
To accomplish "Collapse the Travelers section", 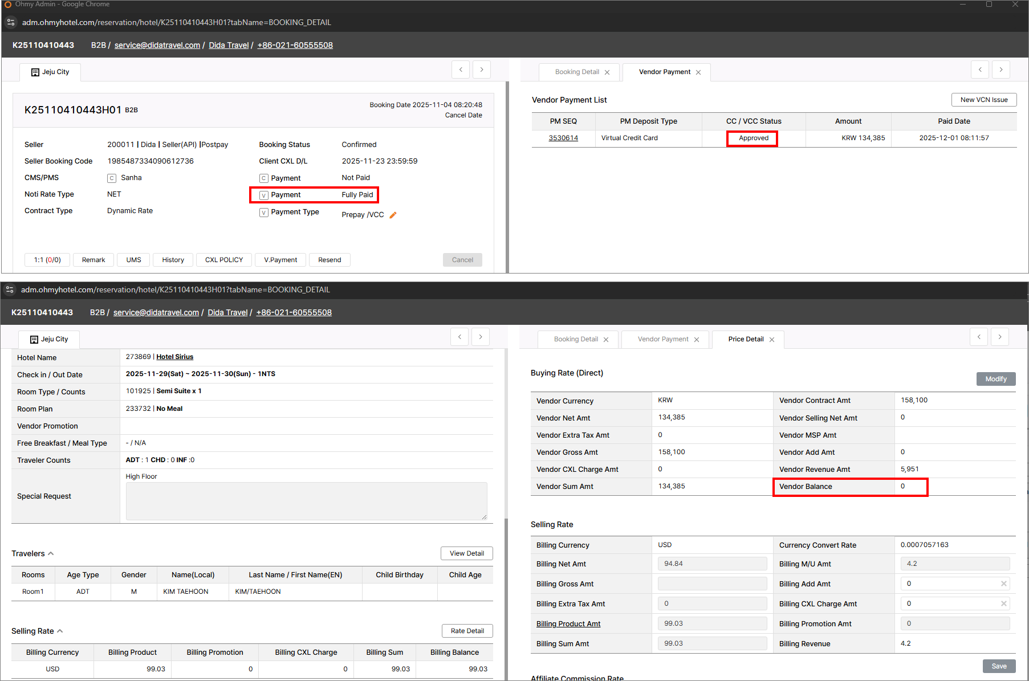I will click(x=51, y=553).
